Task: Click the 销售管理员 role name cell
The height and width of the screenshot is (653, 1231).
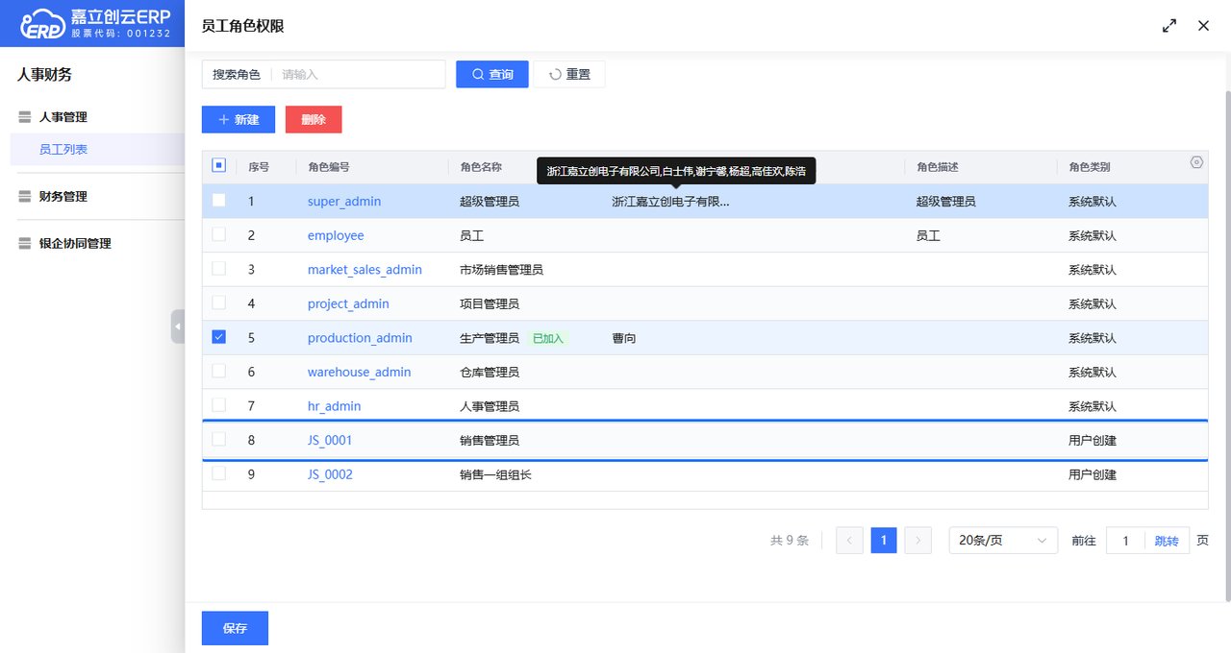Action: [x=490, y=440]
